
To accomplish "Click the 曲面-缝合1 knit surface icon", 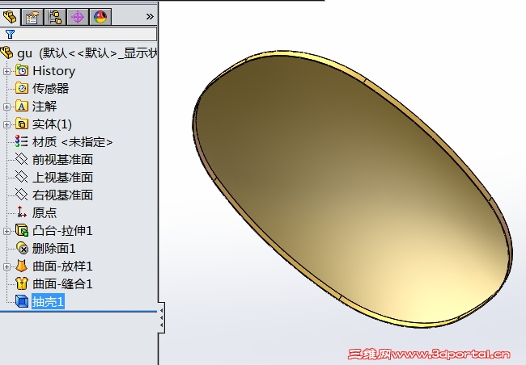I will tap(22, 283).
